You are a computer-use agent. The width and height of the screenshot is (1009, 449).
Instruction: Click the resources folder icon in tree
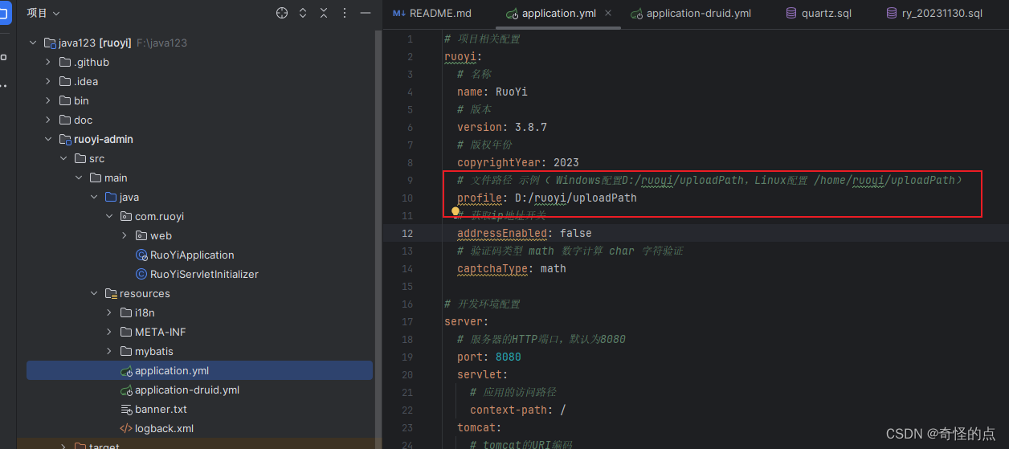111,293
